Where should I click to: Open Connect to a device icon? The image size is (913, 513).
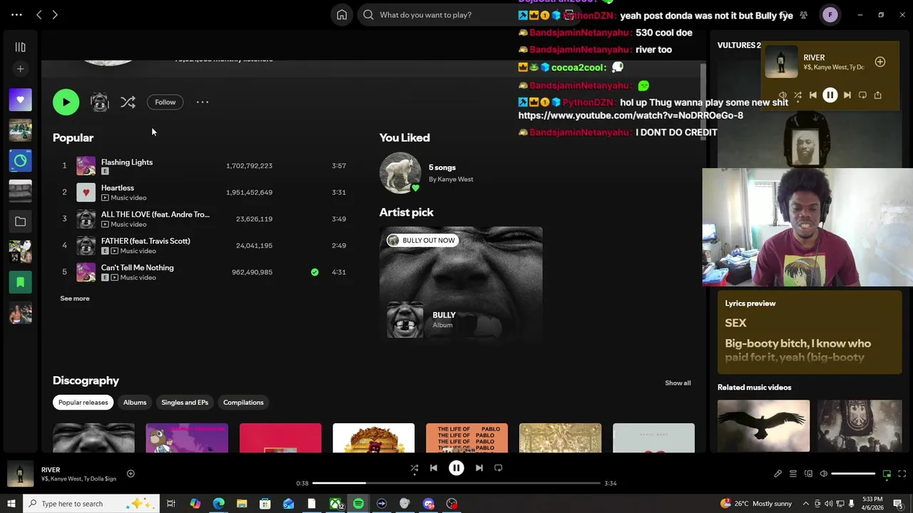pos(808,474)
